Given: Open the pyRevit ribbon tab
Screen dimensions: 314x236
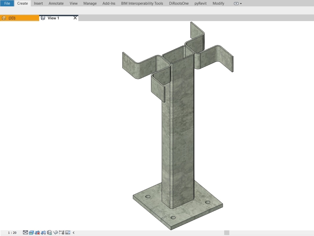Looking at the screenshot, I should pos(200,3).
